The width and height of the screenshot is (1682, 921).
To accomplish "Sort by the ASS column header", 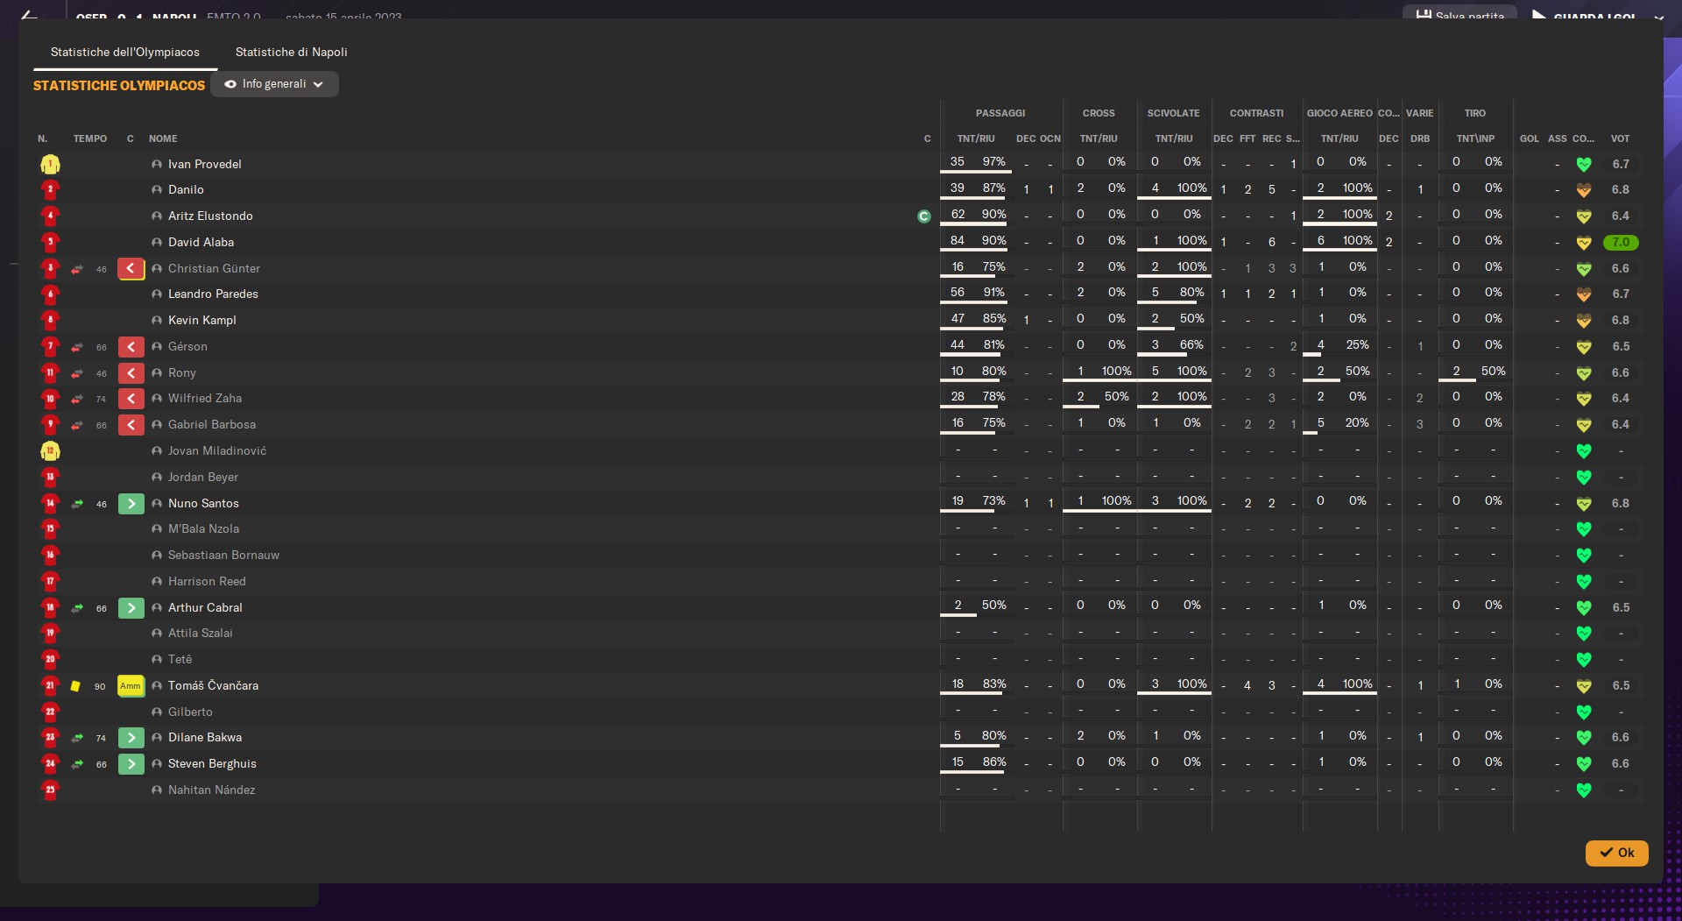I will (x=1557, y=138).
